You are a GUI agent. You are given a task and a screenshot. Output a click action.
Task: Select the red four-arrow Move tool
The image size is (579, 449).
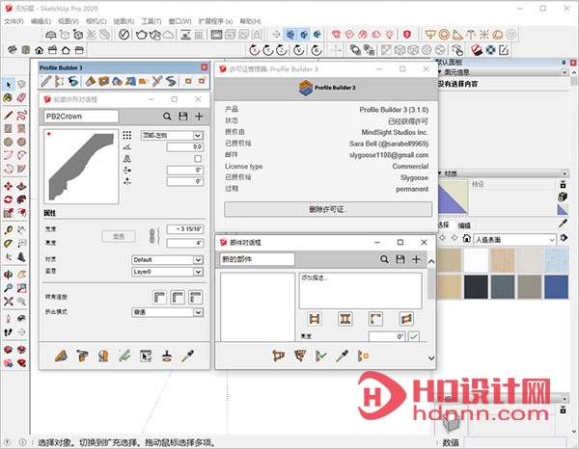(x=8, y=186)
